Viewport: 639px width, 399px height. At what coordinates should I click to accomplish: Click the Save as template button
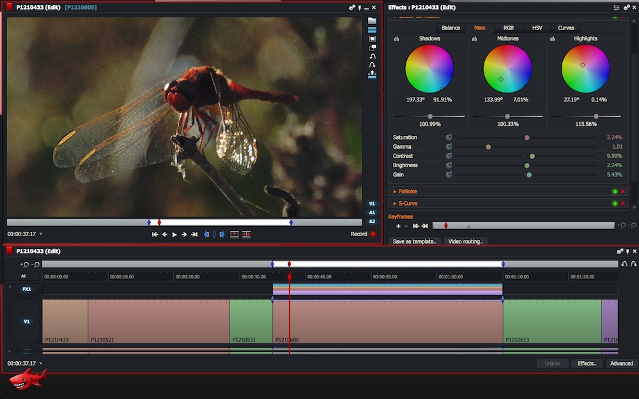click(x=415, y=241)
